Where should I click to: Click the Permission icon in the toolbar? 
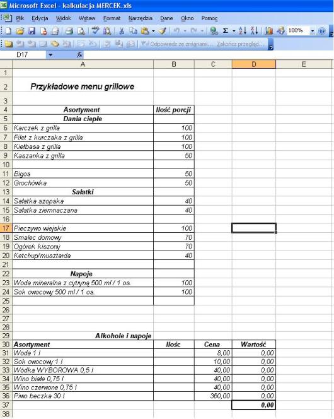coord(43,31)
